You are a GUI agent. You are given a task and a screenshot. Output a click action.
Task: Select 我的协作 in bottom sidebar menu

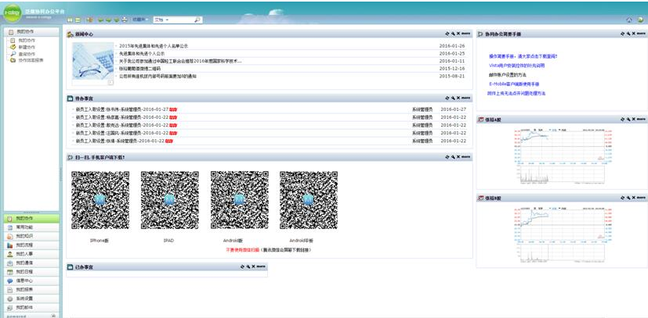click(31, 218)
